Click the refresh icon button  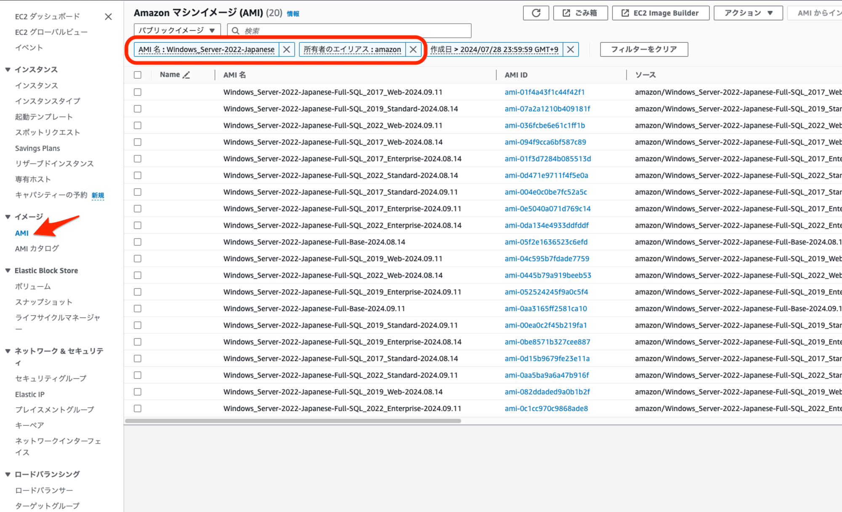point(536,13)
